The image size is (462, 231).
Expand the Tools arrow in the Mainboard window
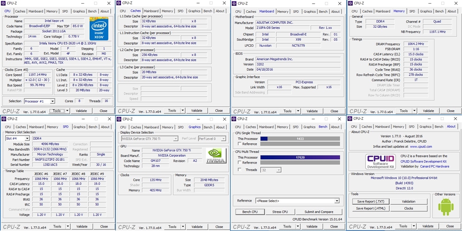[x=299, y=111]
